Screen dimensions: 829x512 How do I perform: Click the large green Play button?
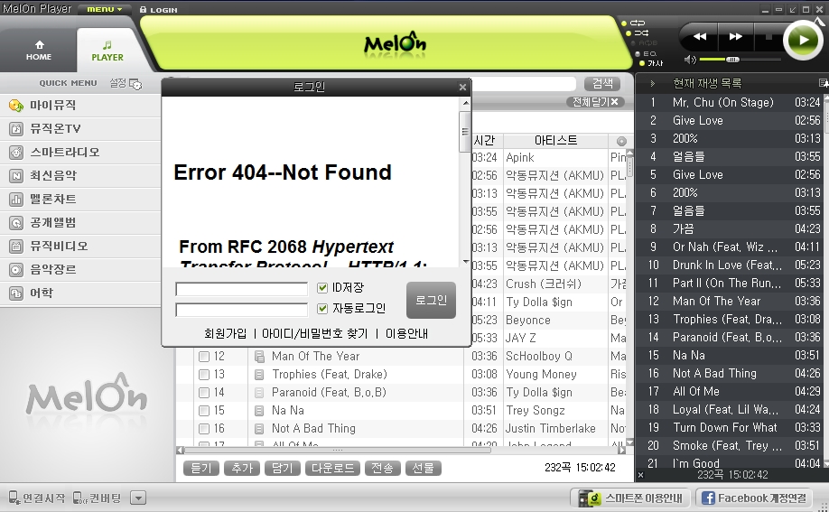pyautogui.click(x=803, y=40)
